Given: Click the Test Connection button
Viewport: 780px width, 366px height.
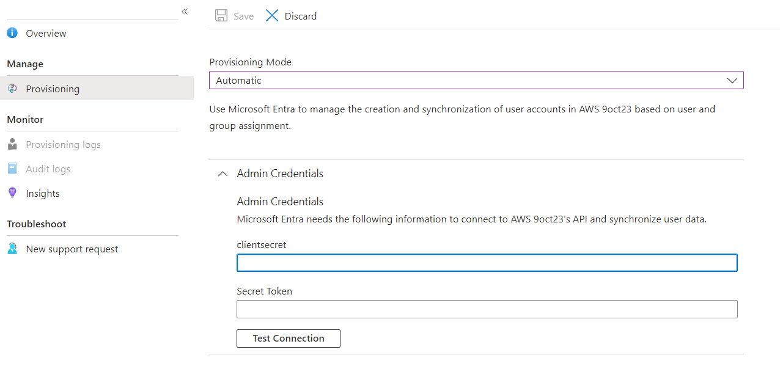Looking at the screenshot, I should pos(289,339).
